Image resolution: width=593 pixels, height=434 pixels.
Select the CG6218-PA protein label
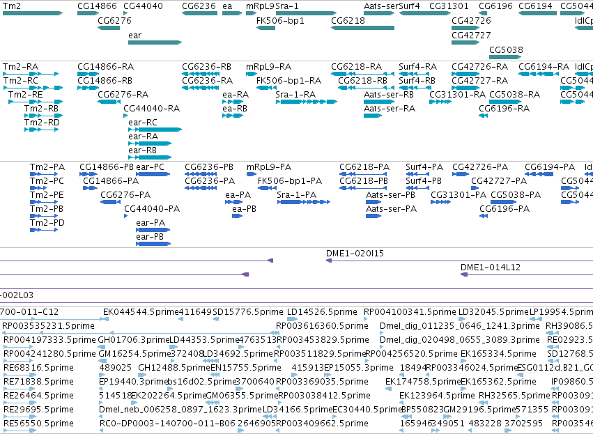(364, 167)
